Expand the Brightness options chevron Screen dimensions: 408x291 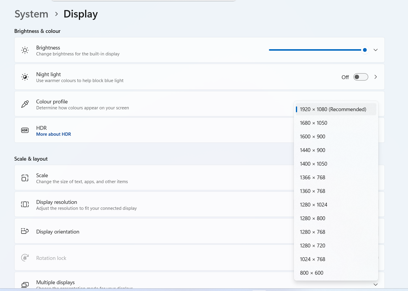375,50
